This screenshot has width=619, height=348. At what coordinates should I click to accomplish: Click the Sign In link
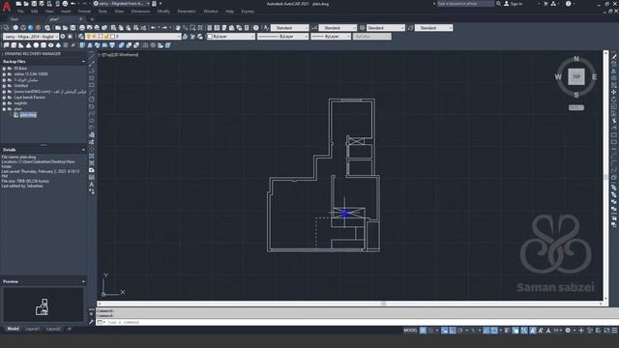tap(516, 4)
